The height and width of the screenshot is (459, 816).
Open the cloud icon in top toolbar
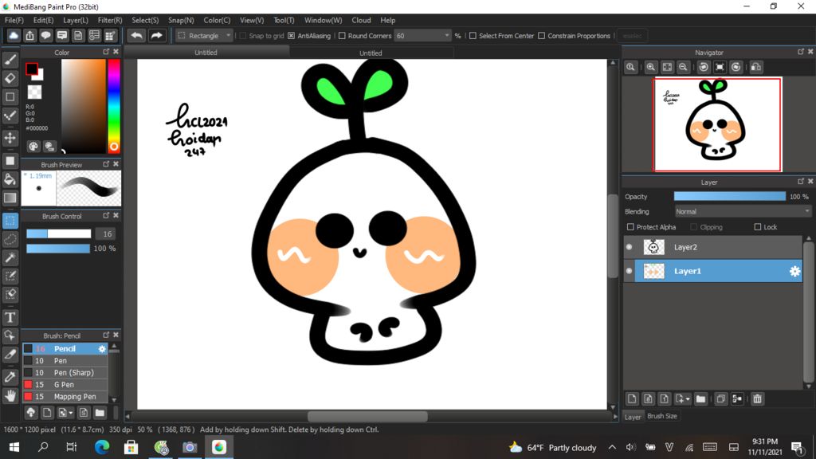14,35
